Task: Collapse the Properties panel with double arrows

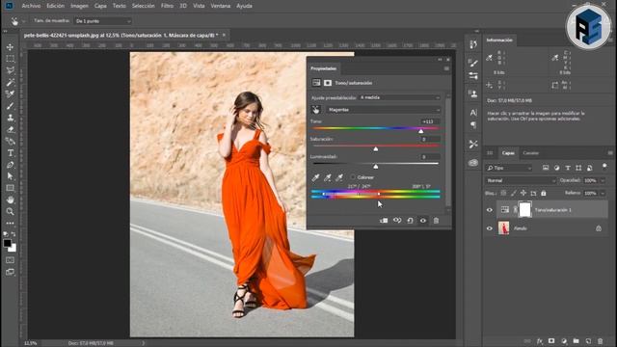Action: pos(440,60)
